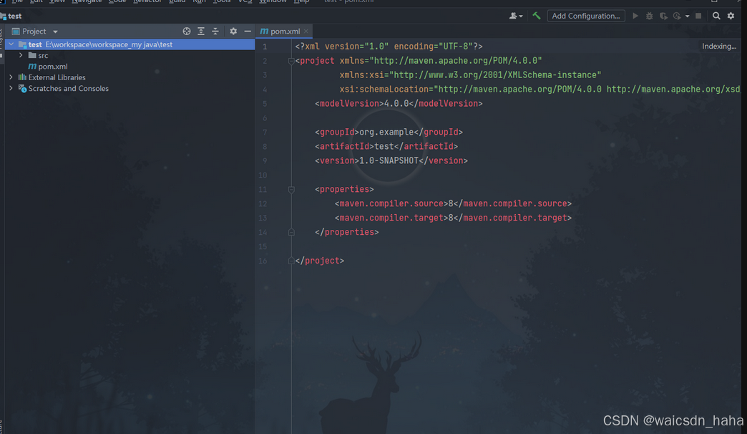Select opened file in Project view (crosshair icon)
The height and width of the screenshot is (434, 747).
(x=187, y=31)
